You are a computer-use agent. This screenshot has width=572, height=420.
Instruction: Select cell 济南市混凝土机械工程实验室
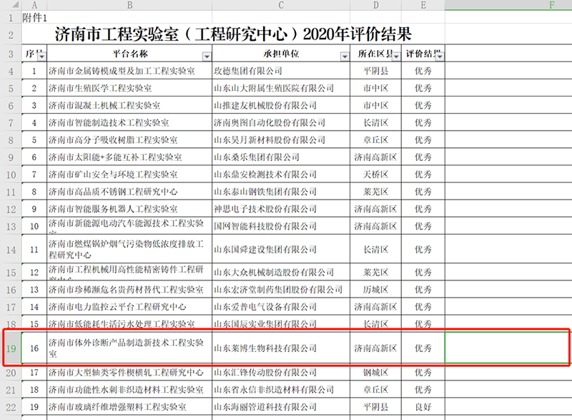(129, 105)
